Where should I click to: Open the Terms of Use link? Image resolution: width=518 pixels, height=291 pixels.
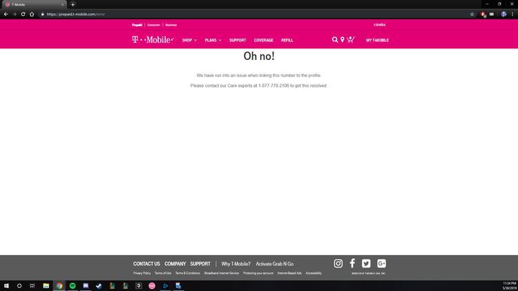coord(163,273)
